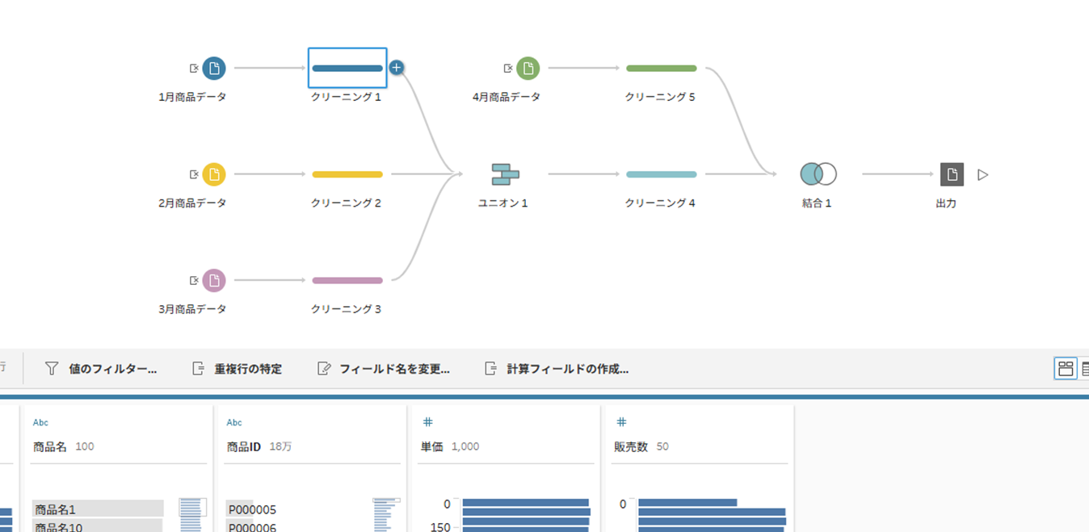
Task: Open the # data type menu for 単価
Action: click(x=428, y=422)
